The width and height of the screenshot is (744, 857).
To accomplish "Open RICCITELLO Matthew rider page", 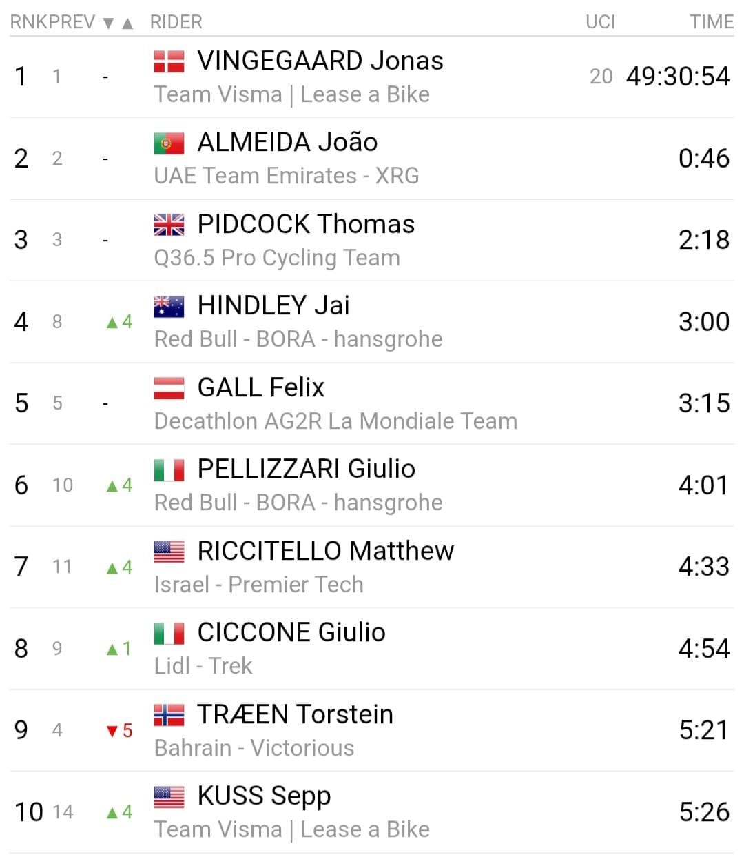I will 325,551.
